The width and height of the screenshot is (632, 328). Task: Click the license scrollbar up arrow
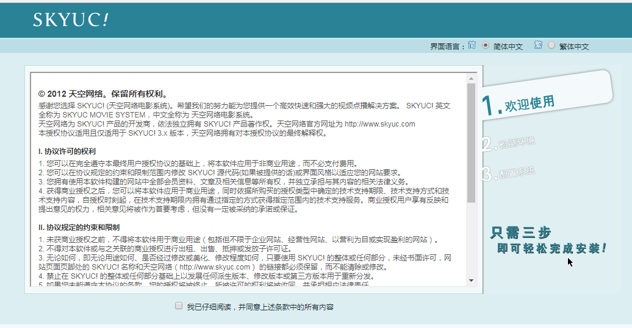click(471, 79)
